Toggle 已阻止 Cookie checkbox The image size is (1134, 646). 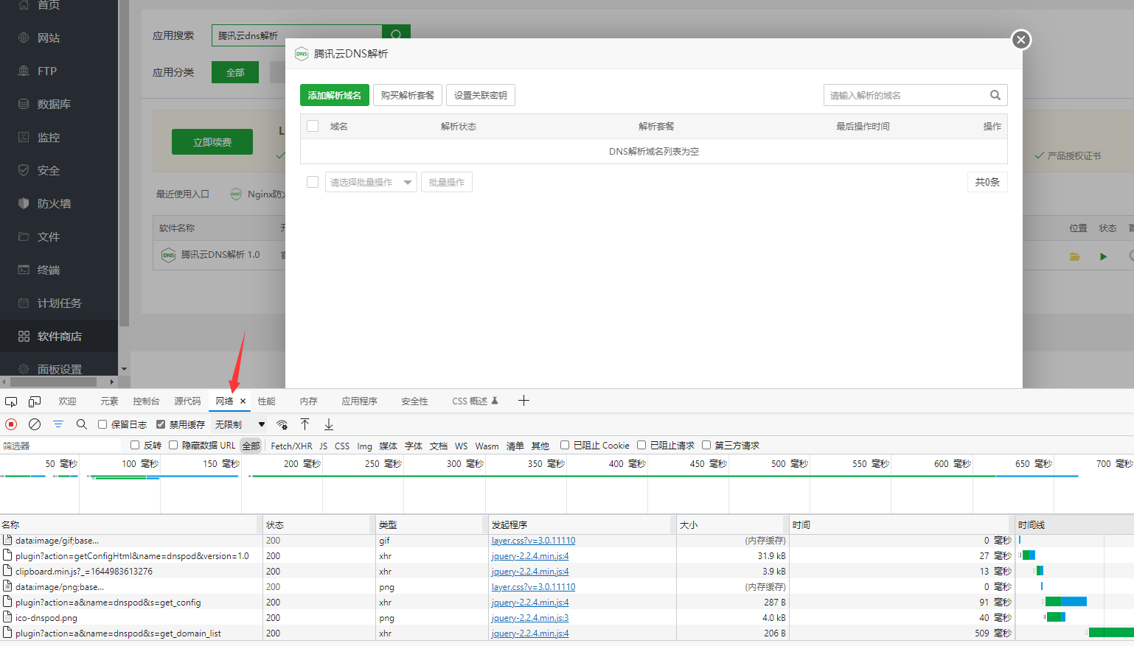[565, 445]
